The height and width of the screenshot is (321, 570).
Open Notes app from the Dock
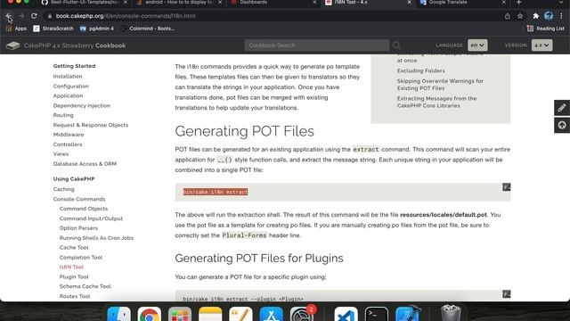pos(210,315)
